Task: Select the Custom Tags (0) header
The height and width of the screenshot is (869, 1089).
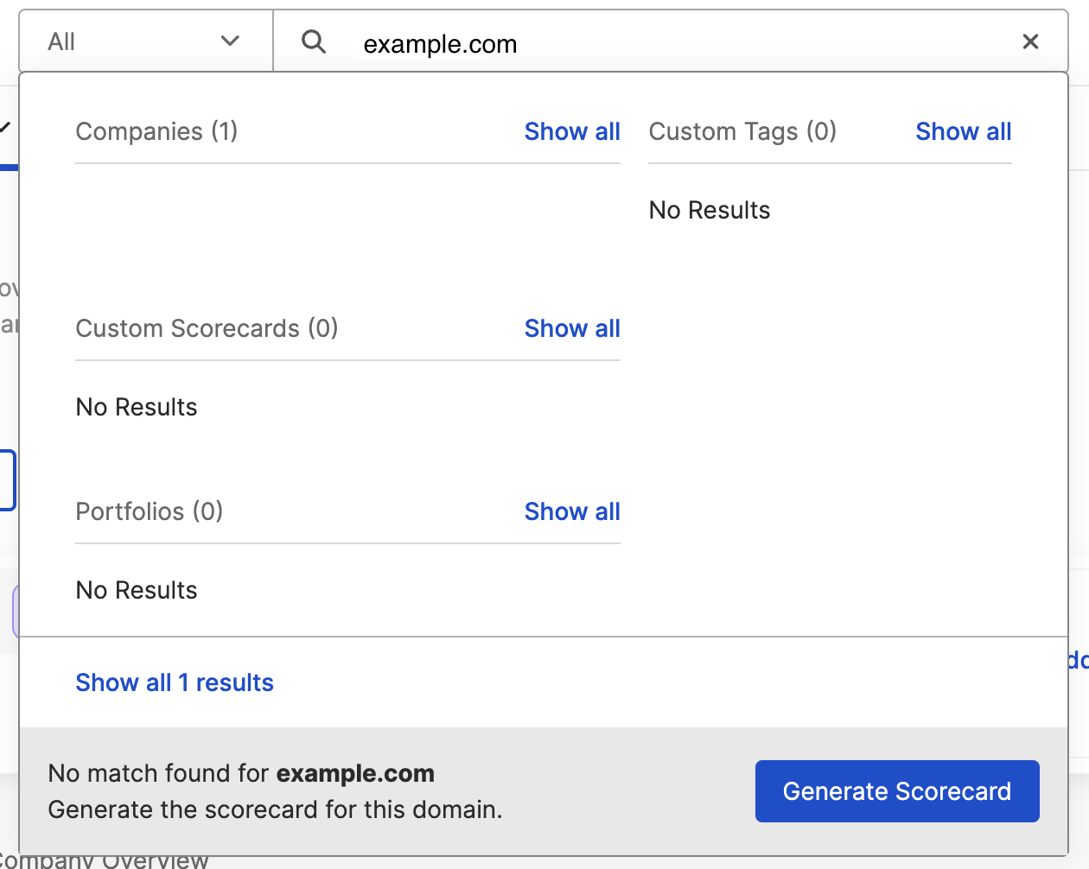Action: 742,131
